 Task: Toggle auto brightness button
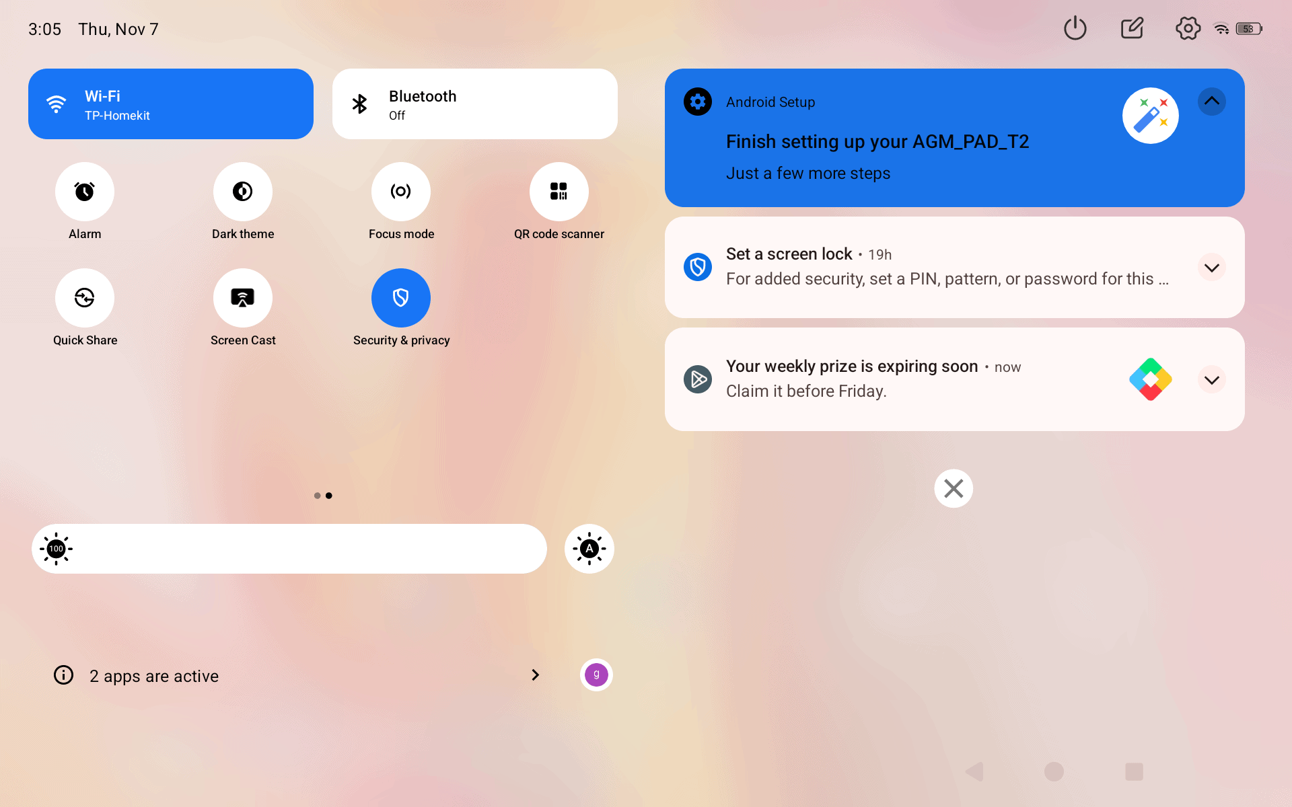[x=589, y=549]
